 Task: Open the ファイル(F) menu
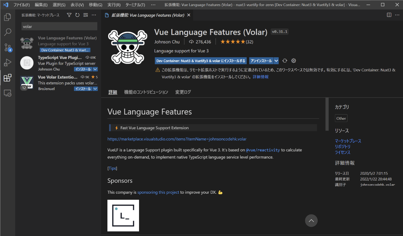click(x=22, y=5)
